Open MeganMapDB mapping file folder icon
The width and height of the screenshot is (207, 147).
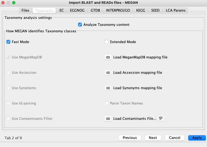[108, 57]
